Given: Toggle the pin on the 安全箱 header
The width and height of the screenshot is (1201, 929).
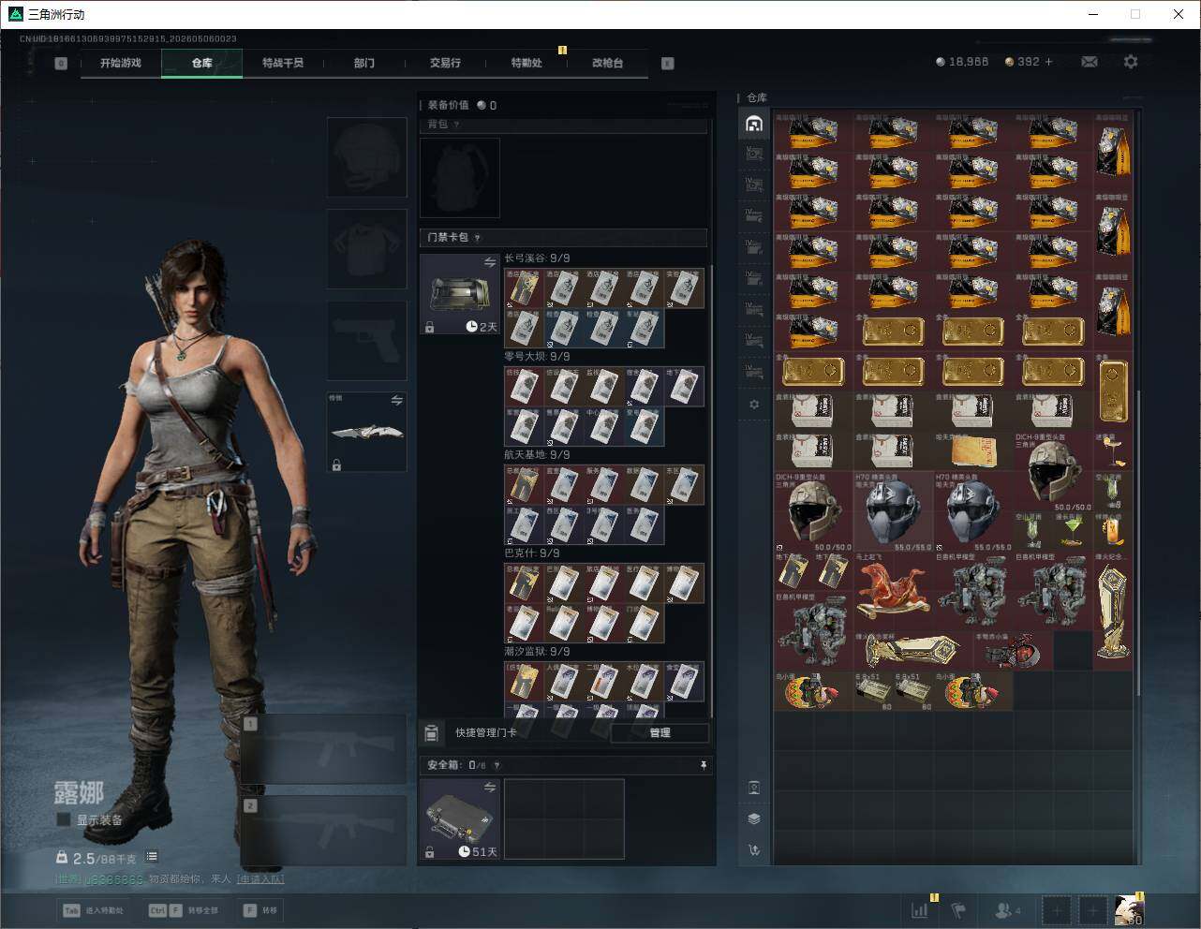Looking at the screenshot, I should [704, 765].
